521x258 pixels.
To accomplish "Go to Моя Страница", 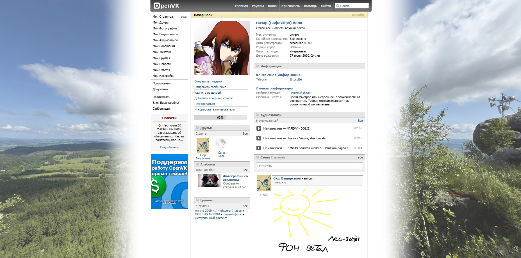I will click(163, 17).
